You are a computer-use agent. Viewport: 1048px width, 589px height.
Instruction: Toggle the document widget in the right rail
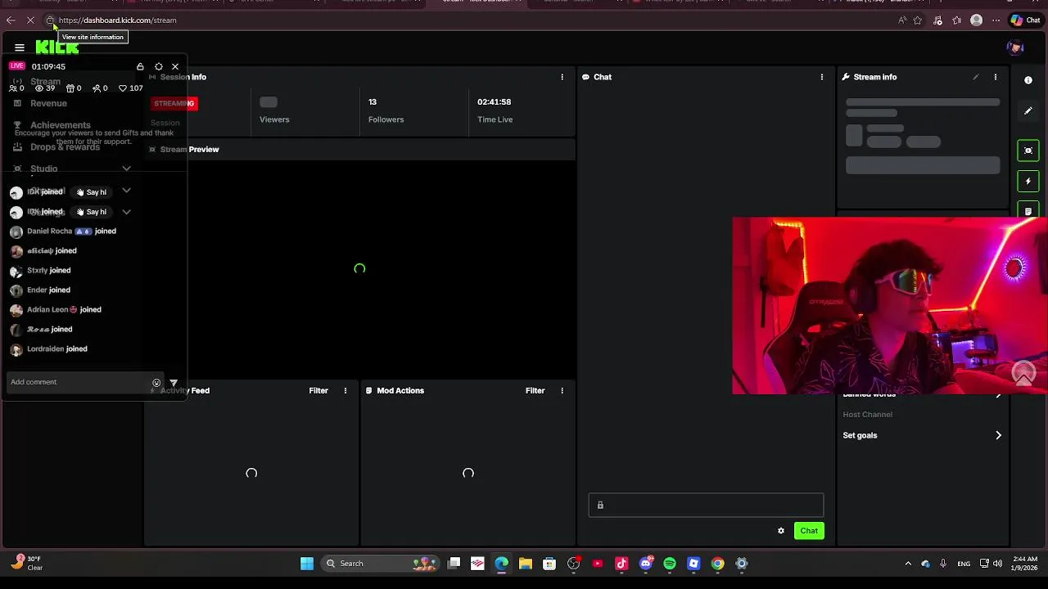(x=1028, y=210)
